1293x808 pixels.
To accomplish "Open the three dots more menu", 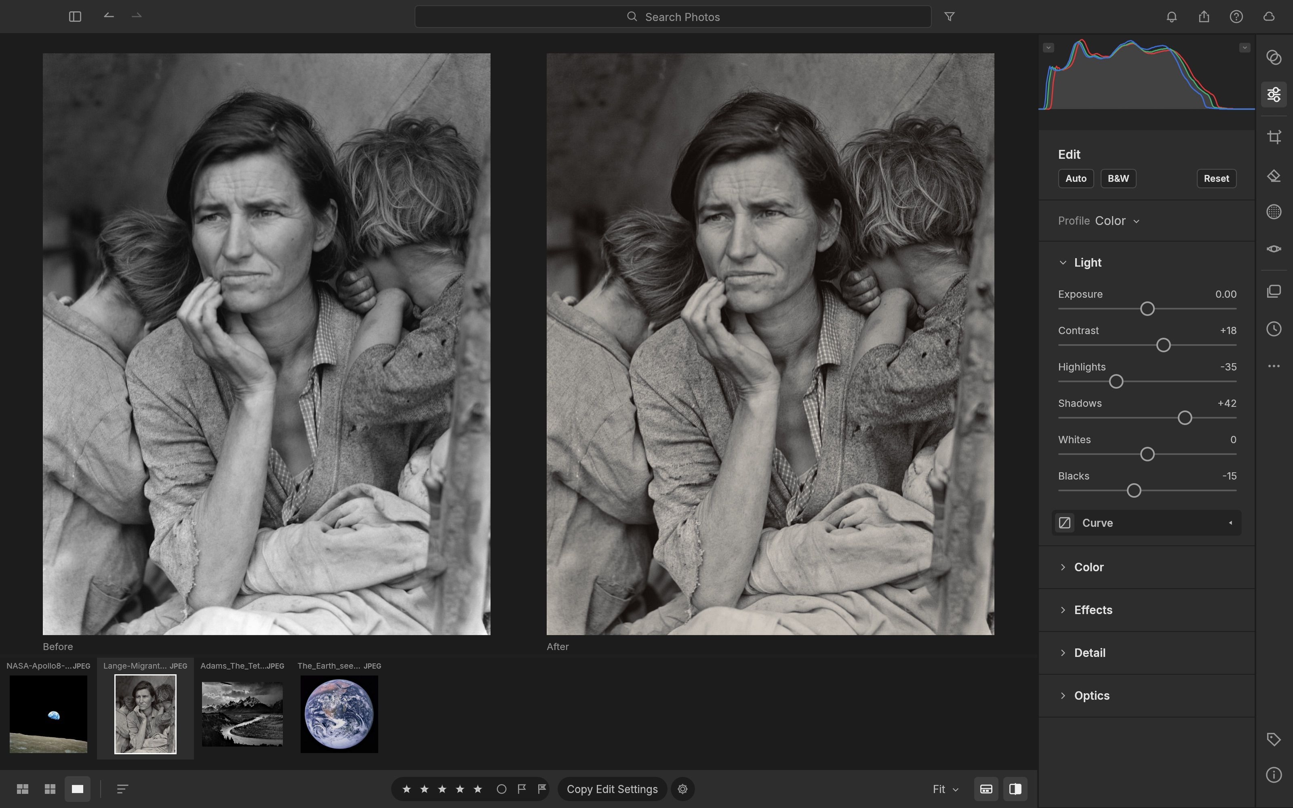I will pos(1274,366).
